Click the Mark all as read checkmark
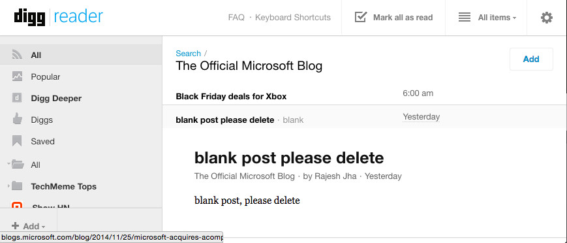567x243 pixels. (361, 17)
